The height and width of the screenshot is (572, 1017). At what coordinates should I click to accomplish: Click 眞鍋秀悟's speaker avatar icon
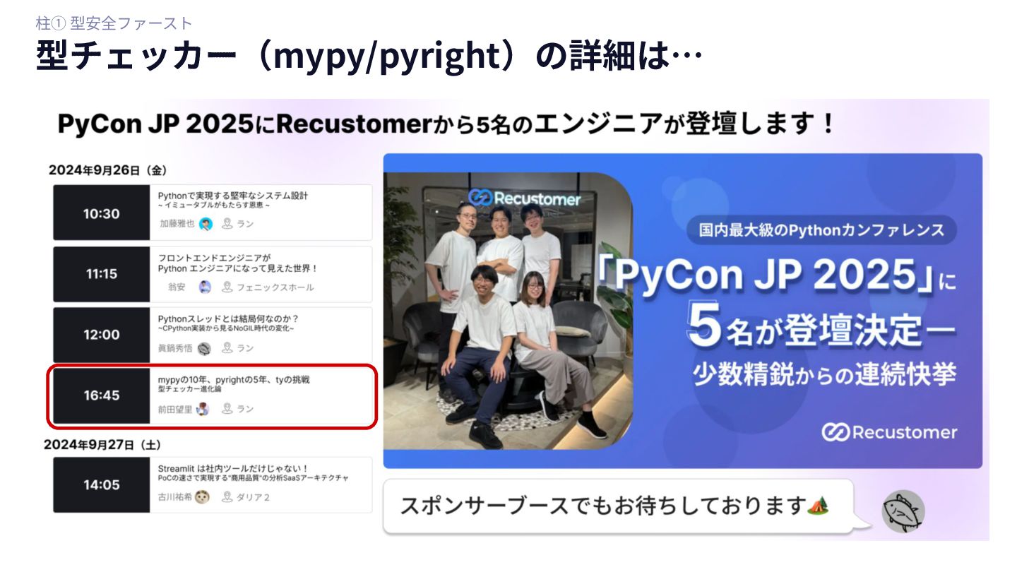pos(205,348)
